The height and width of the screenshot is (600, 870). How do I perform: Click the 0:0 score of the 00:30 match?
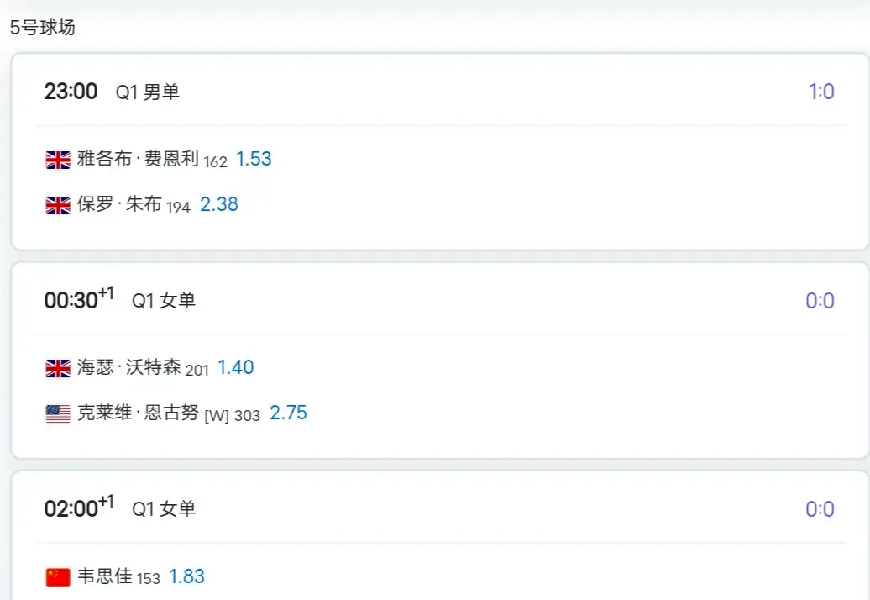pyautogui.click(x=820, y=301)
